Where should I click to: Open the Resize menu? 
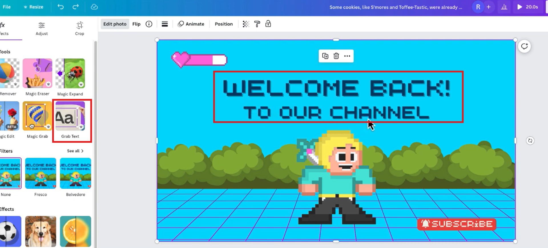pyautogui.click(x=34, y=7)
